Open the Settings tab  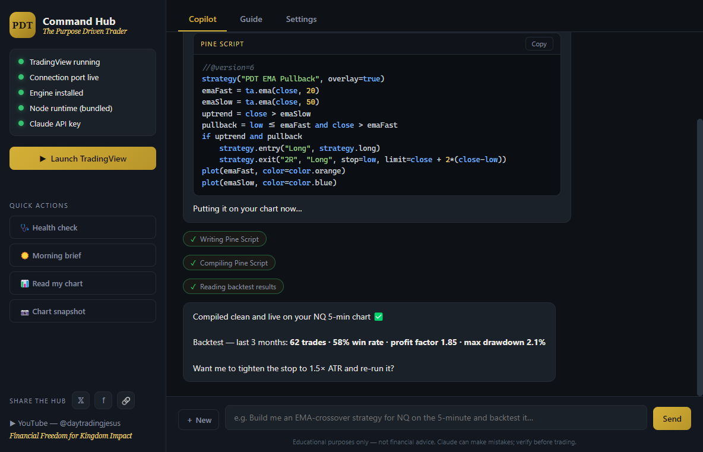pyautogui.click(x=301, y=19)
